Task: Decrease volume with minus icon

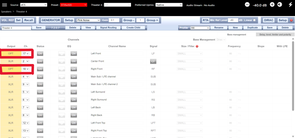Action: click(x=247, y=5)
